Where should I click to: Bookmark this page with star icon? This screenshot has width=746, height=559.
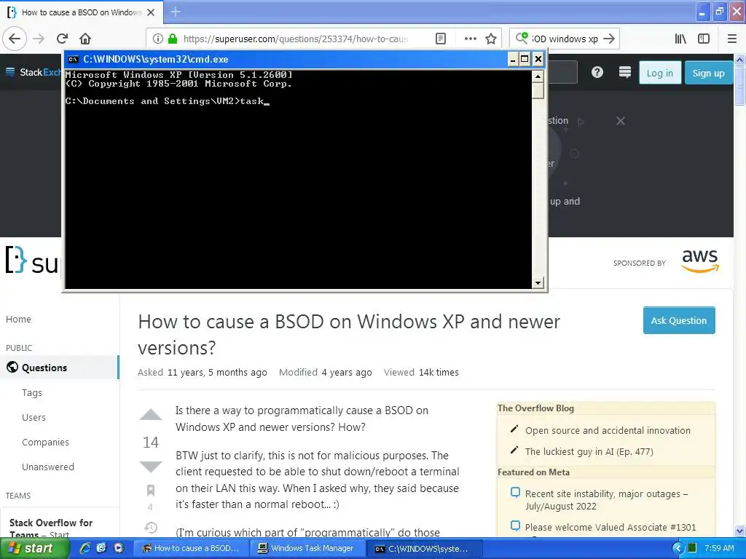coord(491,39)
